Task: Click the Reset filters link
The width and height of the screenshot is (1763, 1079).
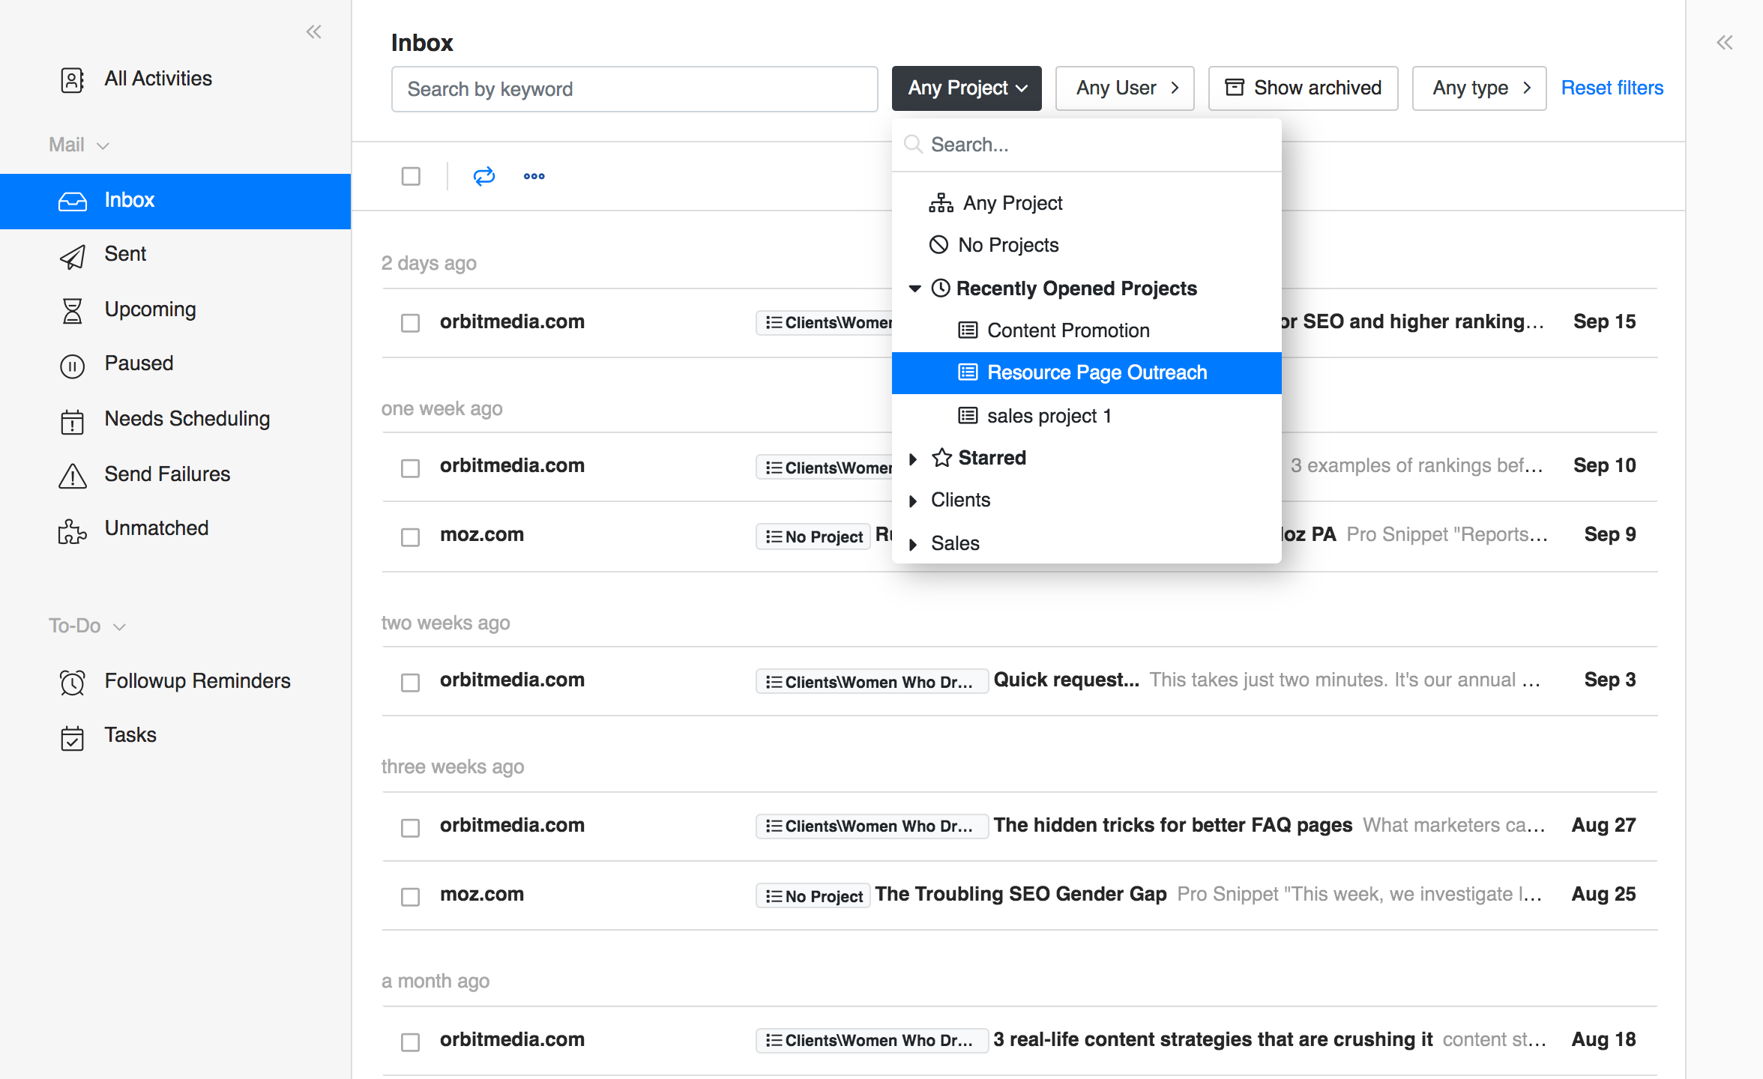Action: tap(1612, 88)
